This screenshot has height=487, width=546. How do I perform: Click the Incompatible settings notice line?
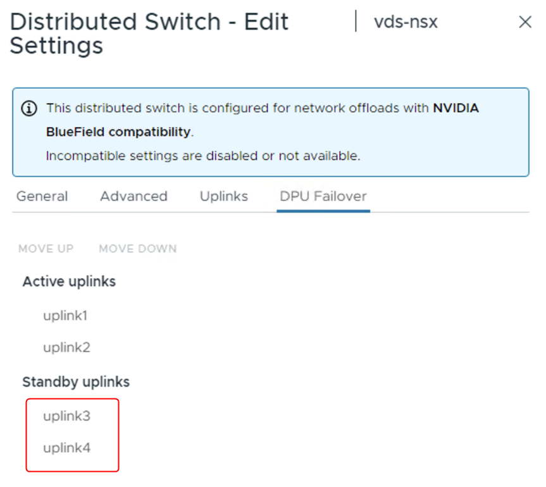[x=202, y=156]
